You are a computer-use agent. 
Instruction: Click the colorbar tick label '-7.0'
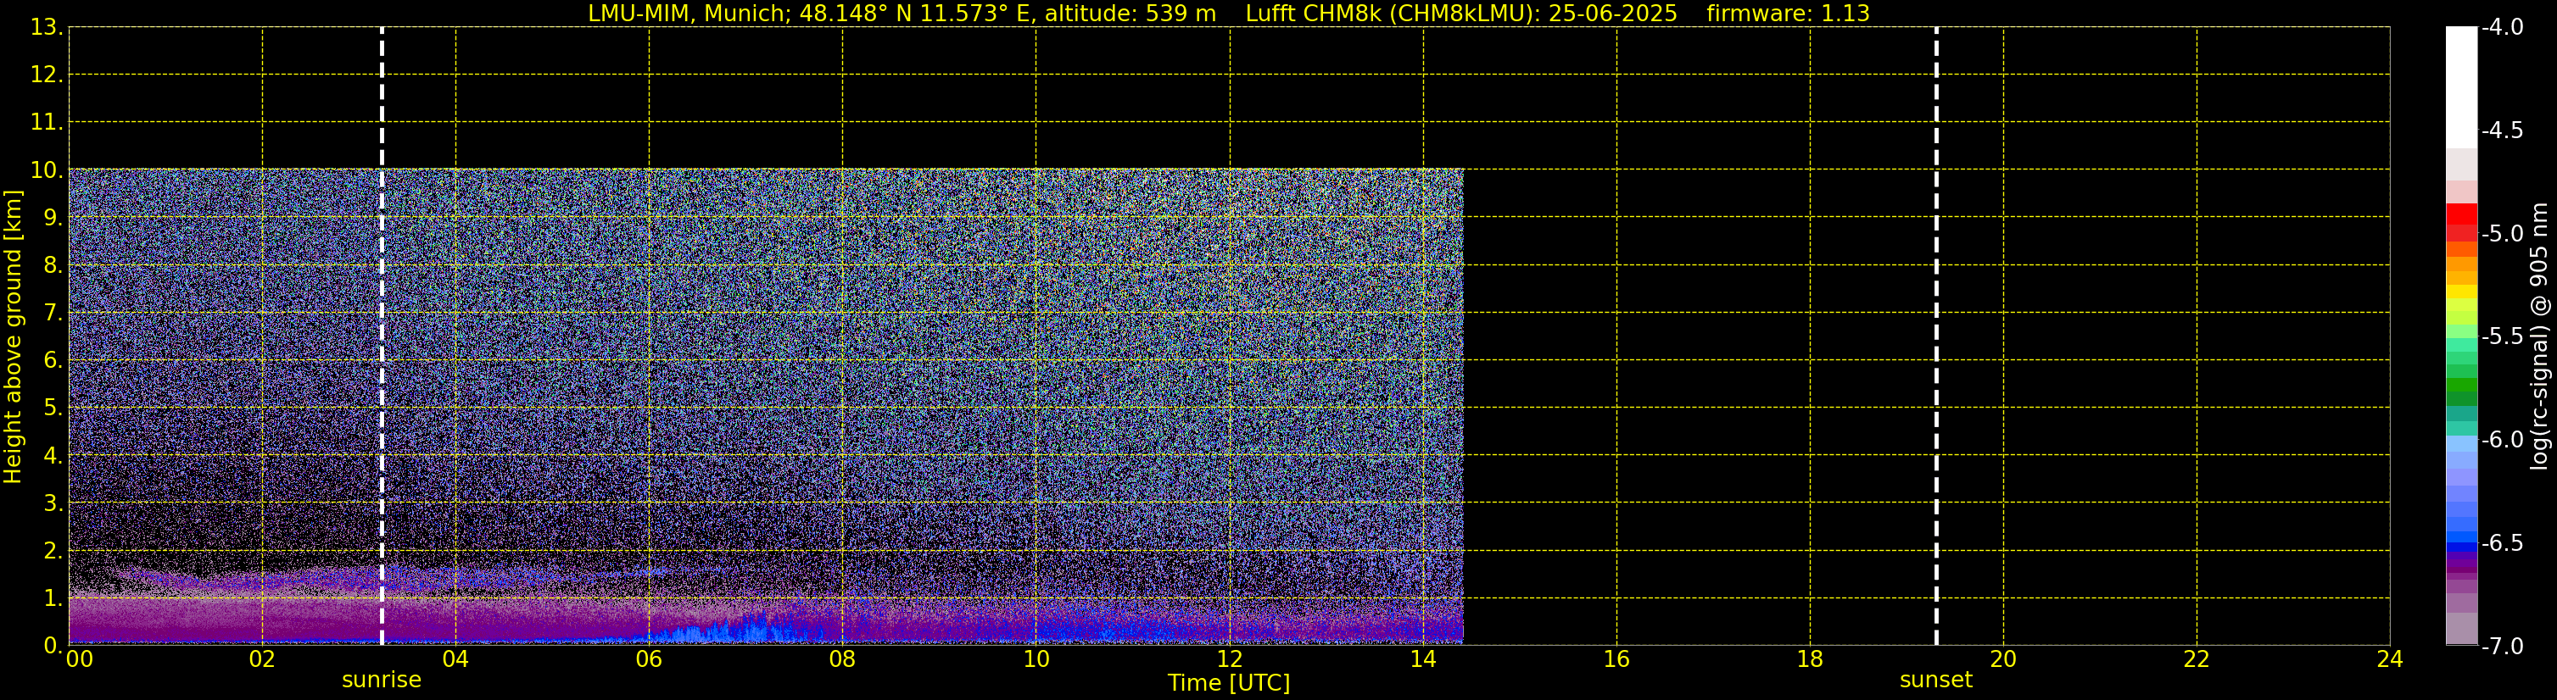pyautogui.click(x=2501, y=646)
